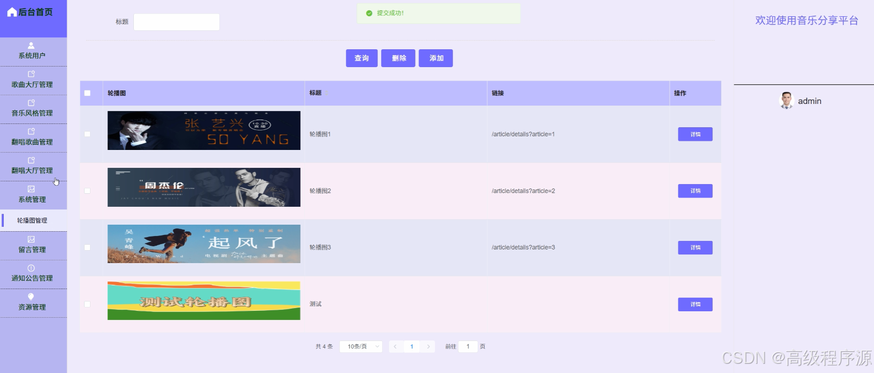
Task: Select page 1 in pagination
Action: click(412, 346)
